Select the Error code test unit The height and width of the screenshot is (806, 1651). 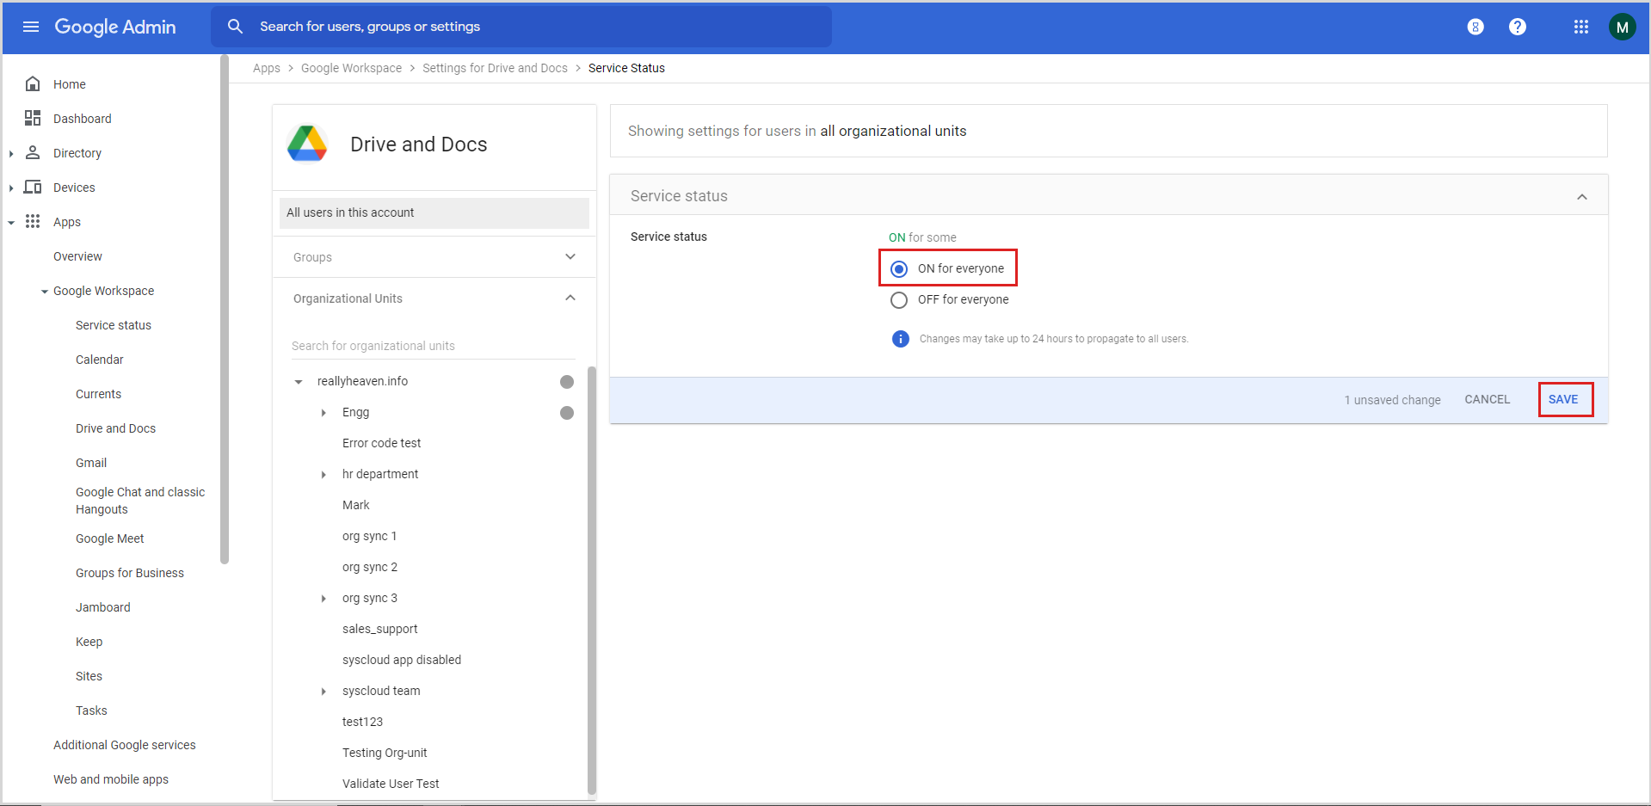tap(381, 443)
